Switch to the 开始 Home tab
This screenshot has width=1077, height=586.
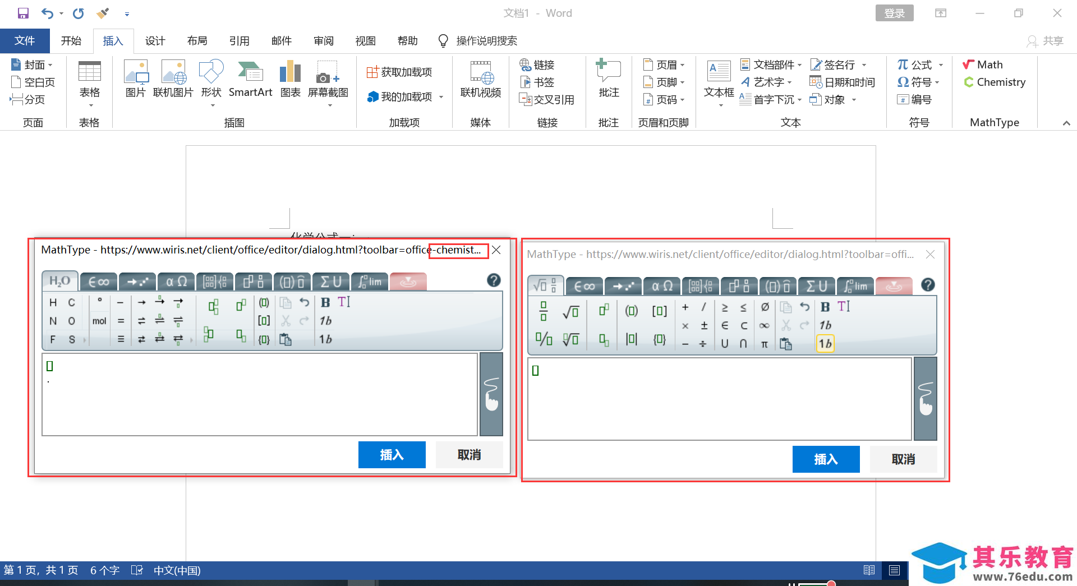click(x=71, y=41)
